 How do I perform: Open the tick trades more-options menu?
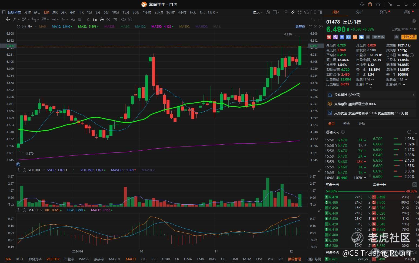pyautogui.click(x=409, y=132)
